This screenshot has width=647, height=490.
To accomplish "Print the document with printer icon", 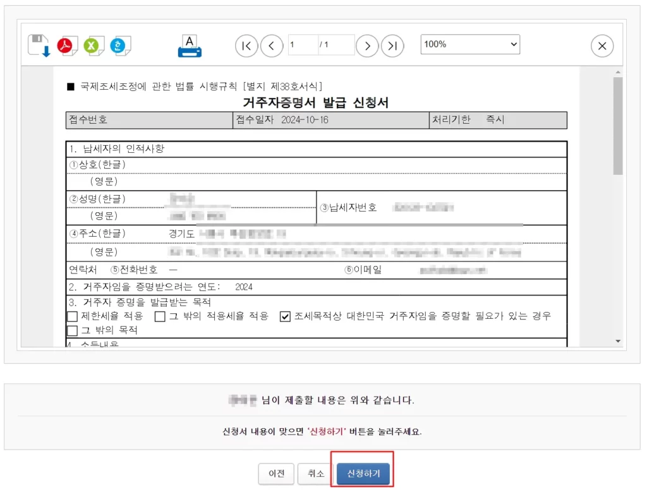I will (190, 46).
